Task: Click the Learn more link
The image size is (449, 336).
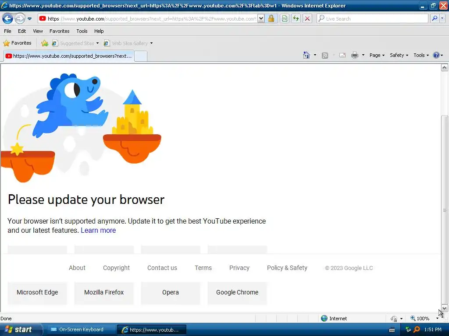Action: pyautogui.click(x=98, y=230)
